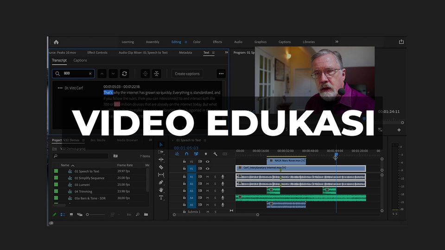Create a new bin in Project panel
445x250 pixels.
point(146,214)
